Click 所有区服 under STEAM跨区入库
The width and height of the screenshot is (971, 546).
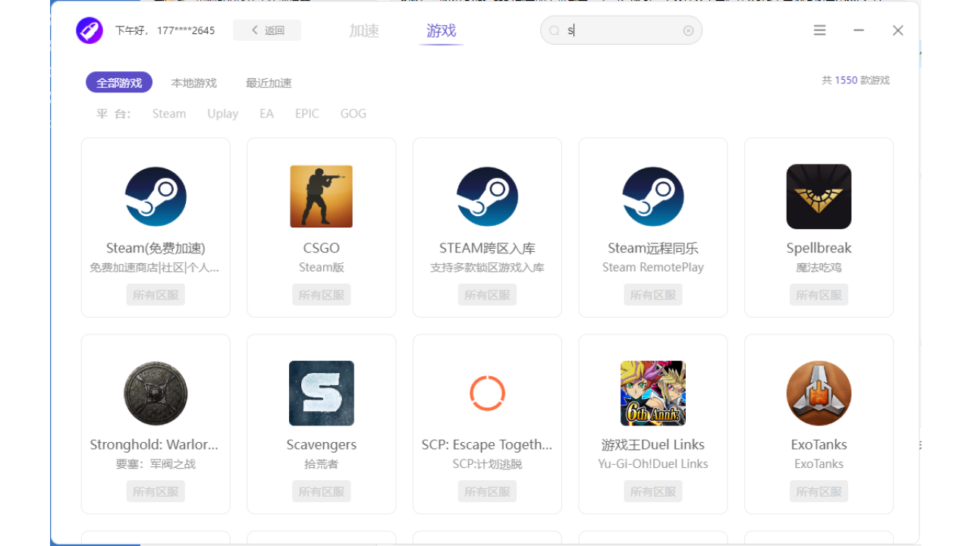click(x=487, y=295)
